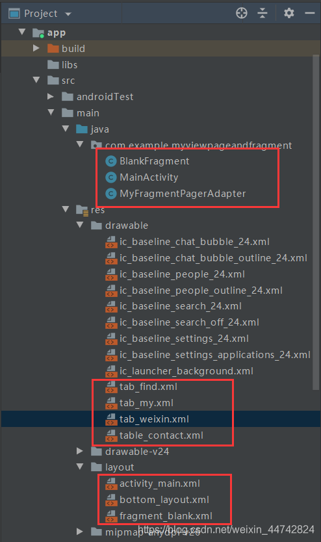Screen dimensions: 321x542
Task: Click the Project panel title label
Action: pos(40,14)
